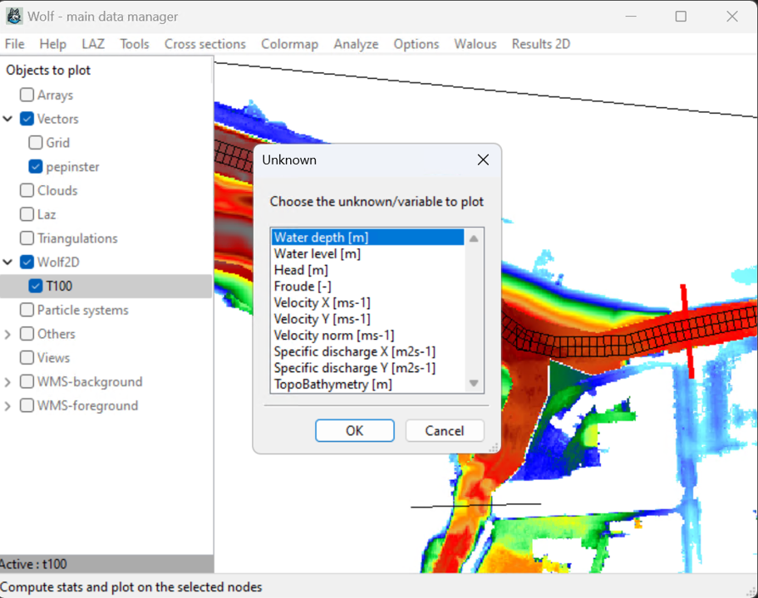Viewport: 758px width, 598px height.
Task: Choose Froude [-] from the variable list
Action: [303, 287]
